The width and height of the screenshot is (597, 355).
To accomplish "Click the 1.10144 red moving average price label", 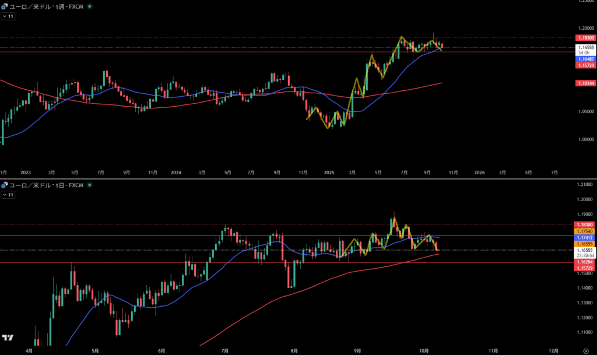I will [x=585, y=84].
